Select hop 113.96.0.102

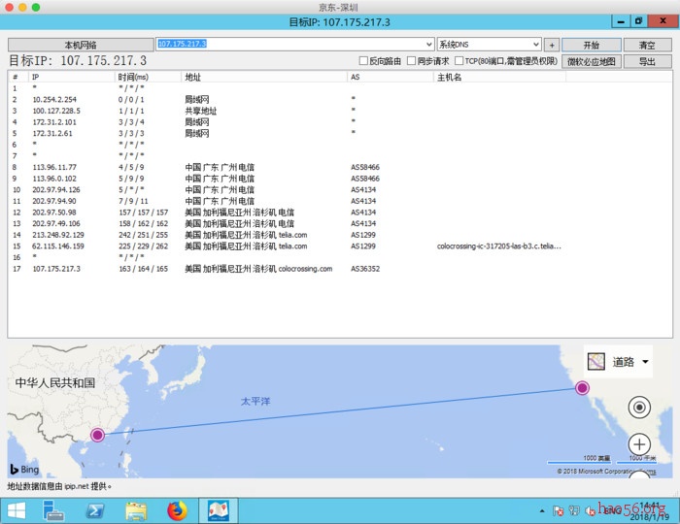coord(340,178)
